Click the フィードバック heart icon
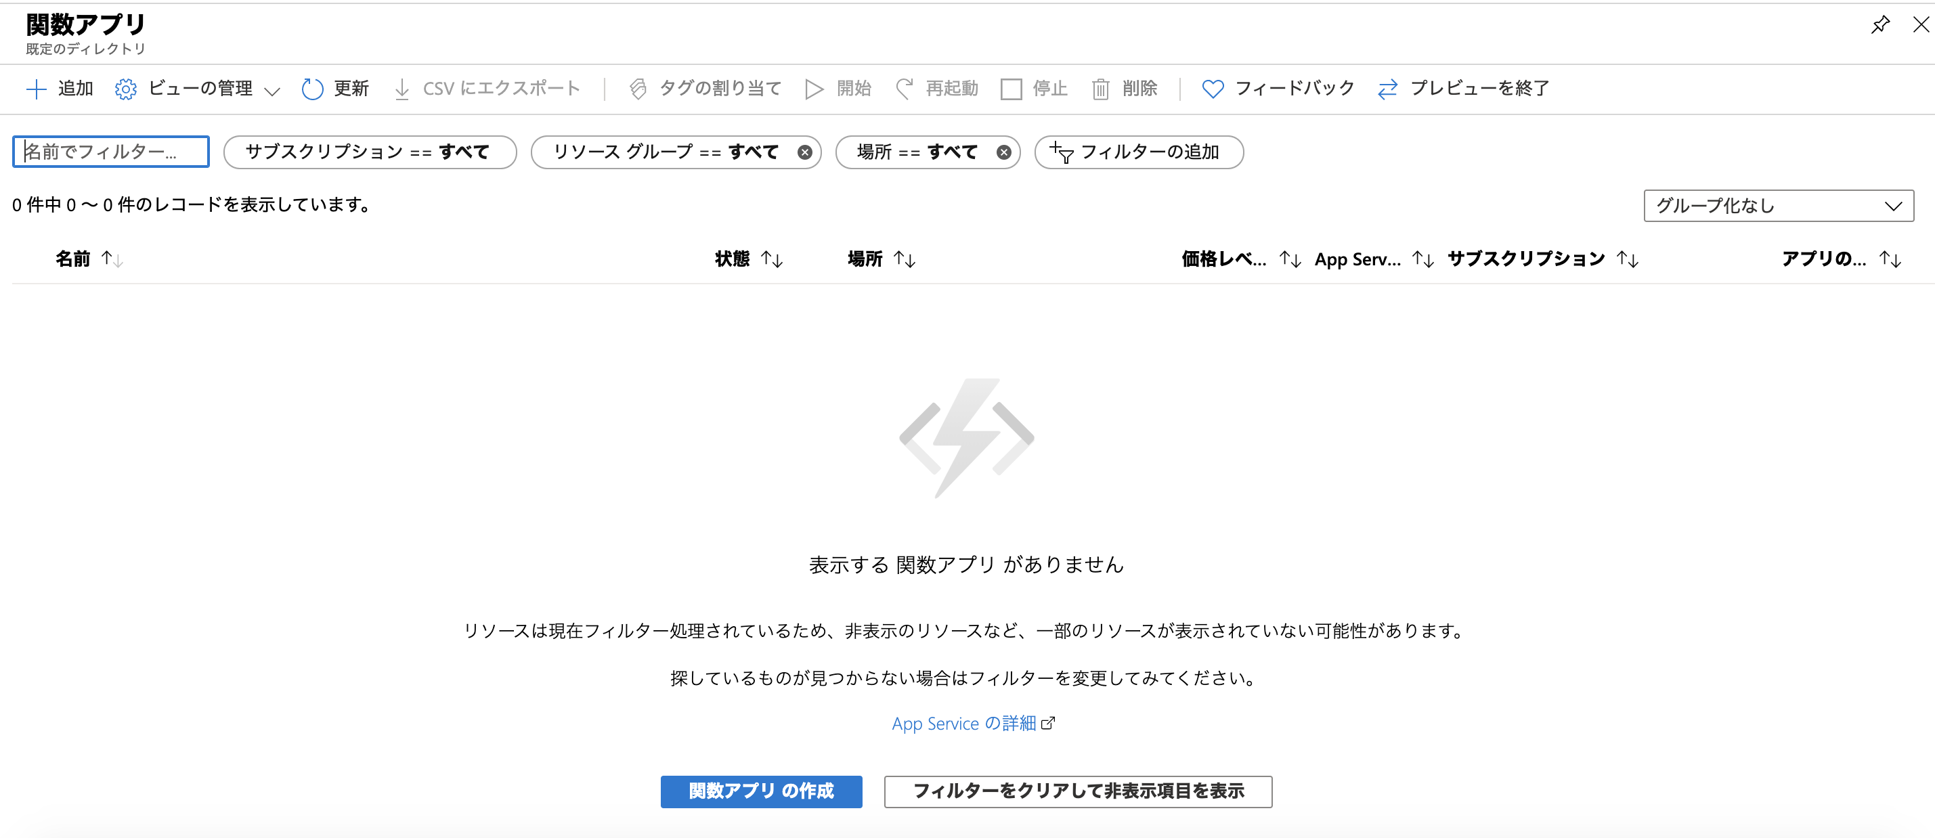This screenshot has width=1935, height=838. pyautogui.click(x=1213, y=89)
